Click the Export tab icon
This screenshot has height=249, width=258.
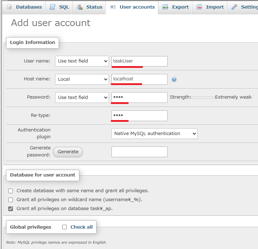(165, 7)
